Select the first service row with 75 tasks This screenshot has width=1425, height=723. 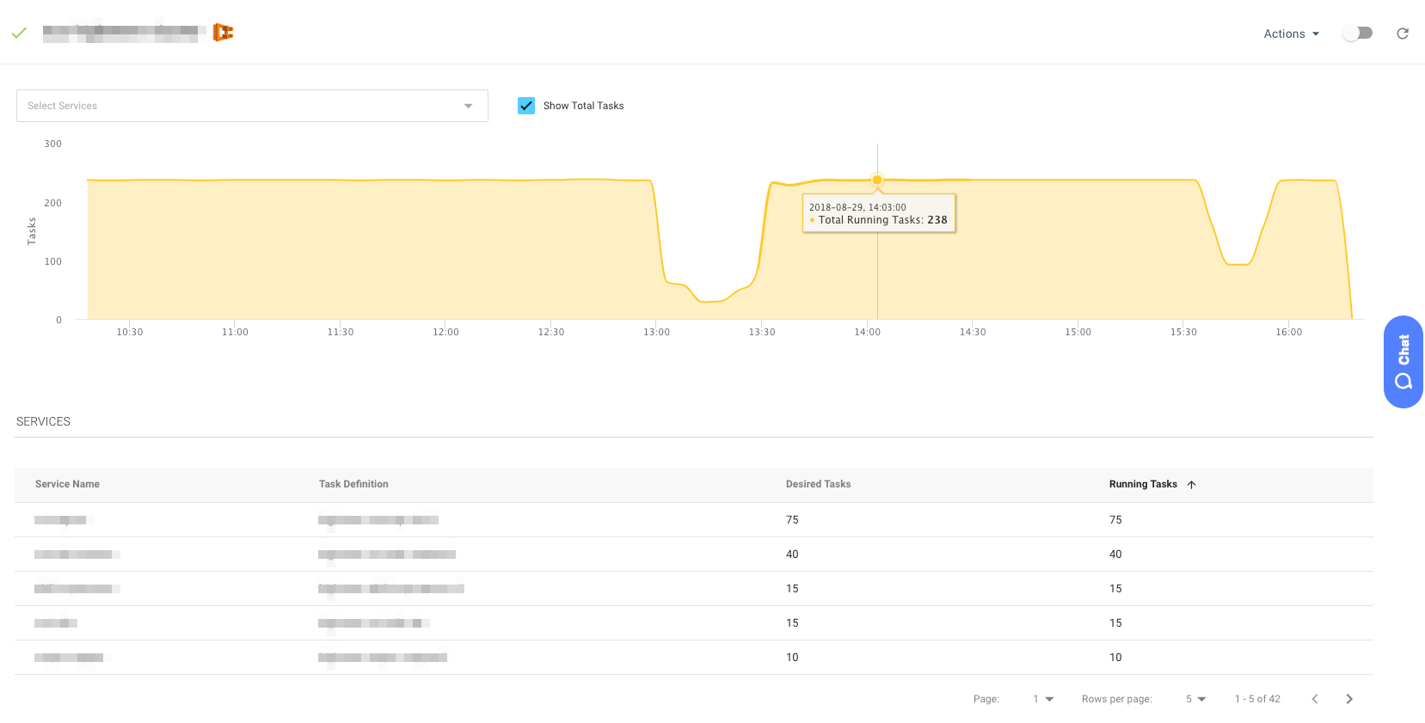(x=693, y=520)
